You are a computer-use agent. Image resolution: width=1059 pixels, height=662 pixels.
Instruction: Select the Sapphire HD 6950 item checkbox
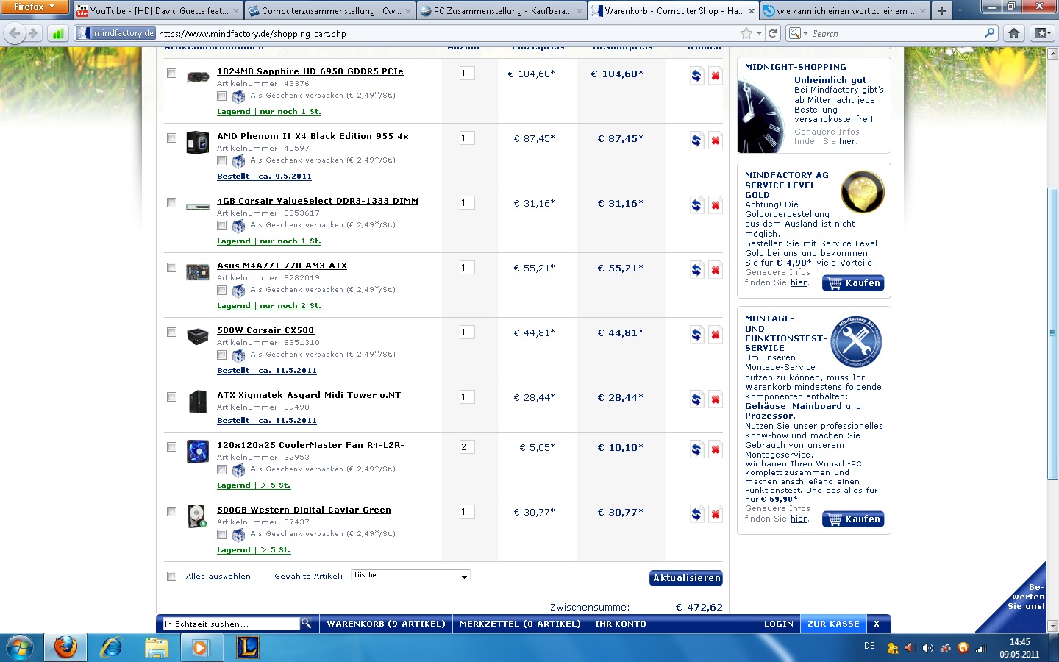171,73
